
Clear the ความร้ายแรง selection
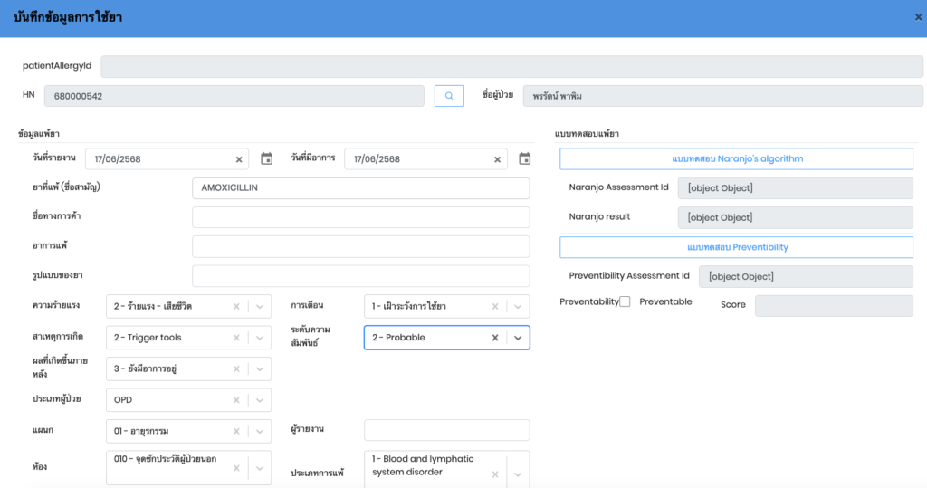coord(236,307)
